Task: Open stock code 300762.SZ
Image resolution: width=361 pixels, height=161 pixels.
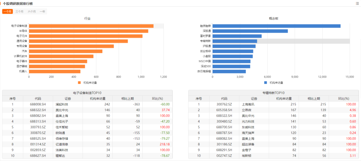Action: pyautogui.click(x=224, y=104)
